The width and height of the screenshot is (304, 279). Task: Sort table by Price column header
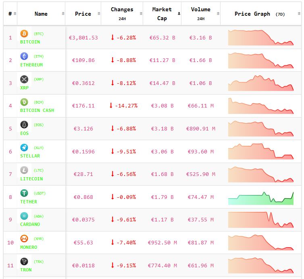point(83,14)
